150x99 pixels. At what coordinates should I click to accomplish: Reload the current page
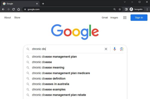[13, 9]
